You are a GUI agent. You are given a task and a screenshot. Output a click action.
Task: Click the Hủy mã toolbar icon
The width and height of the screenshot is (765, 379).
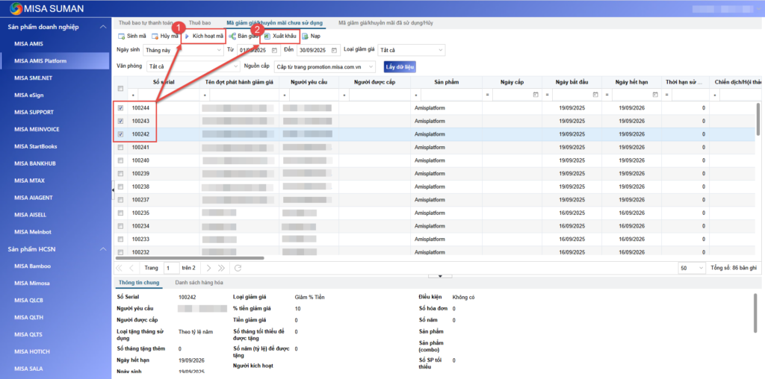point(155,36)
